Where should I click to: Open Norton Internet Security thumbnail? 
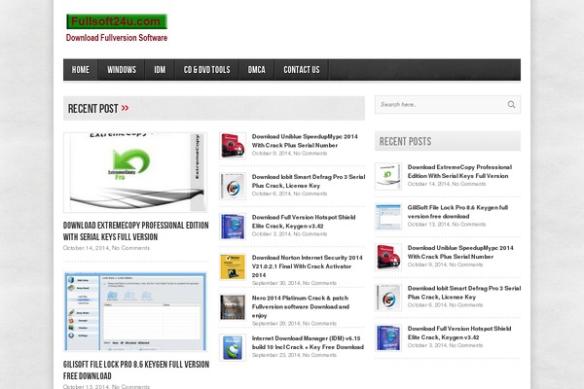[233, 266]
